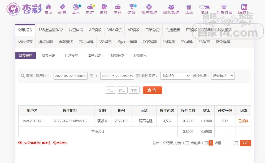
Task: Expand the 彩种玩法 所有玩法 dropdown
Action: coord(223,76)
